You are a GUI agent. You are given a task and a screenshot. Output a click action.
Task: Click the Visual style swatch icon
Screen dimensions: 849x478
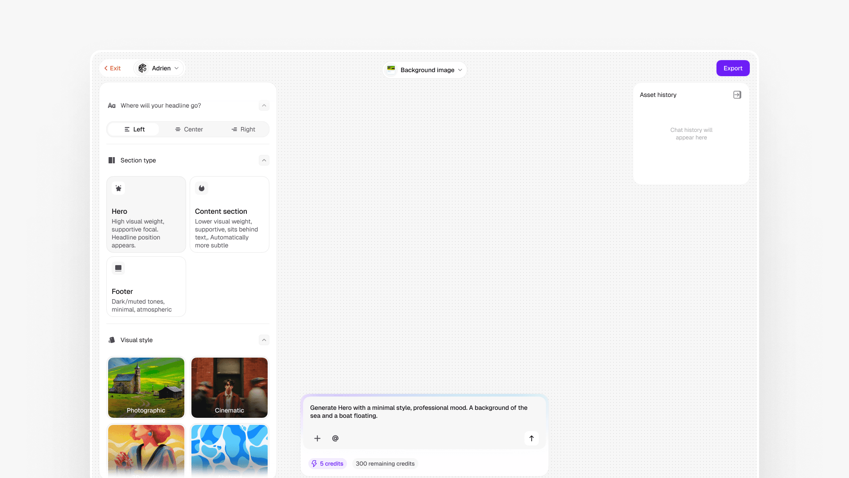pyautogui.click(x=112, y=340)
